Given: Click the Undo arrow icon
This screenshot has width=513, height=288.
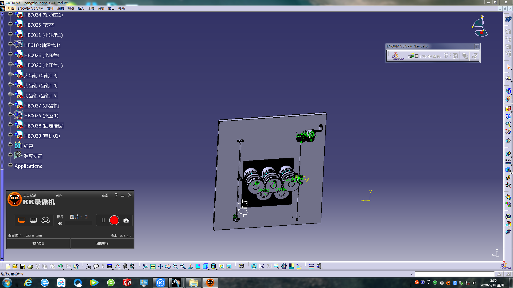Looking at the screenshot, I should [60, 266].
